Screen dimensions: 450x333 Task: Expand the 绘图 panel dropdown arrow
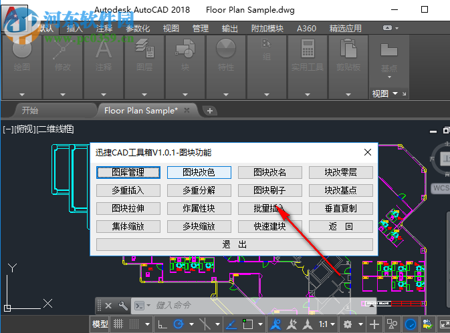[x=22, y=95]
